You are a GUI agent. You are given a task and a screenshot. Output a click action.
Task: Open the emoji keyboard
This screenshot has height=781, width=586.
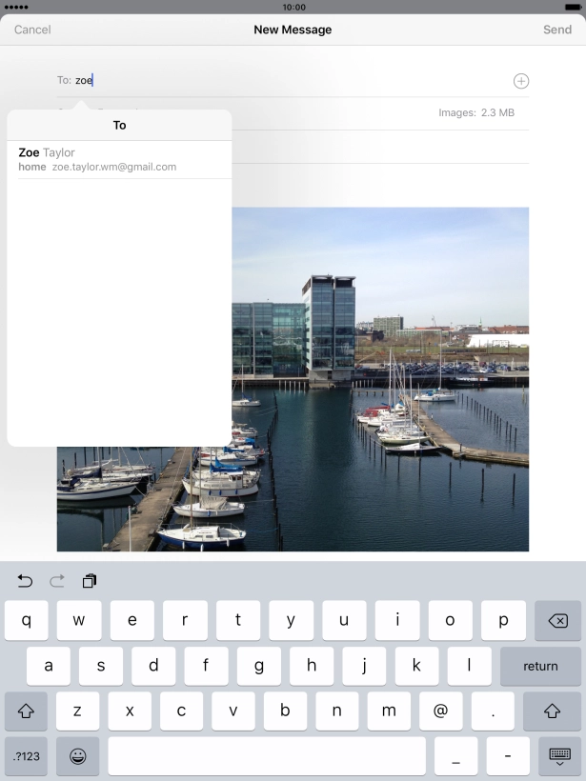tap(78, 756)
